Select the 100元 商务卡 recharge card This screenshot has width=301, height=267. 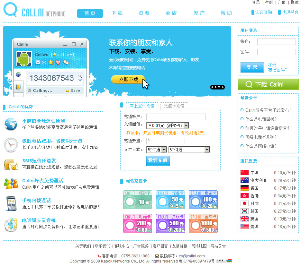[203, 200]
